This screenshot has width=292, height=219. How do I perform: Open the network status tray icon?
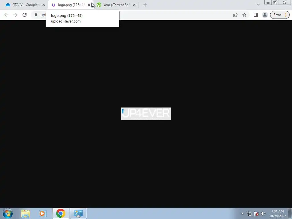[x=249, y=214]
